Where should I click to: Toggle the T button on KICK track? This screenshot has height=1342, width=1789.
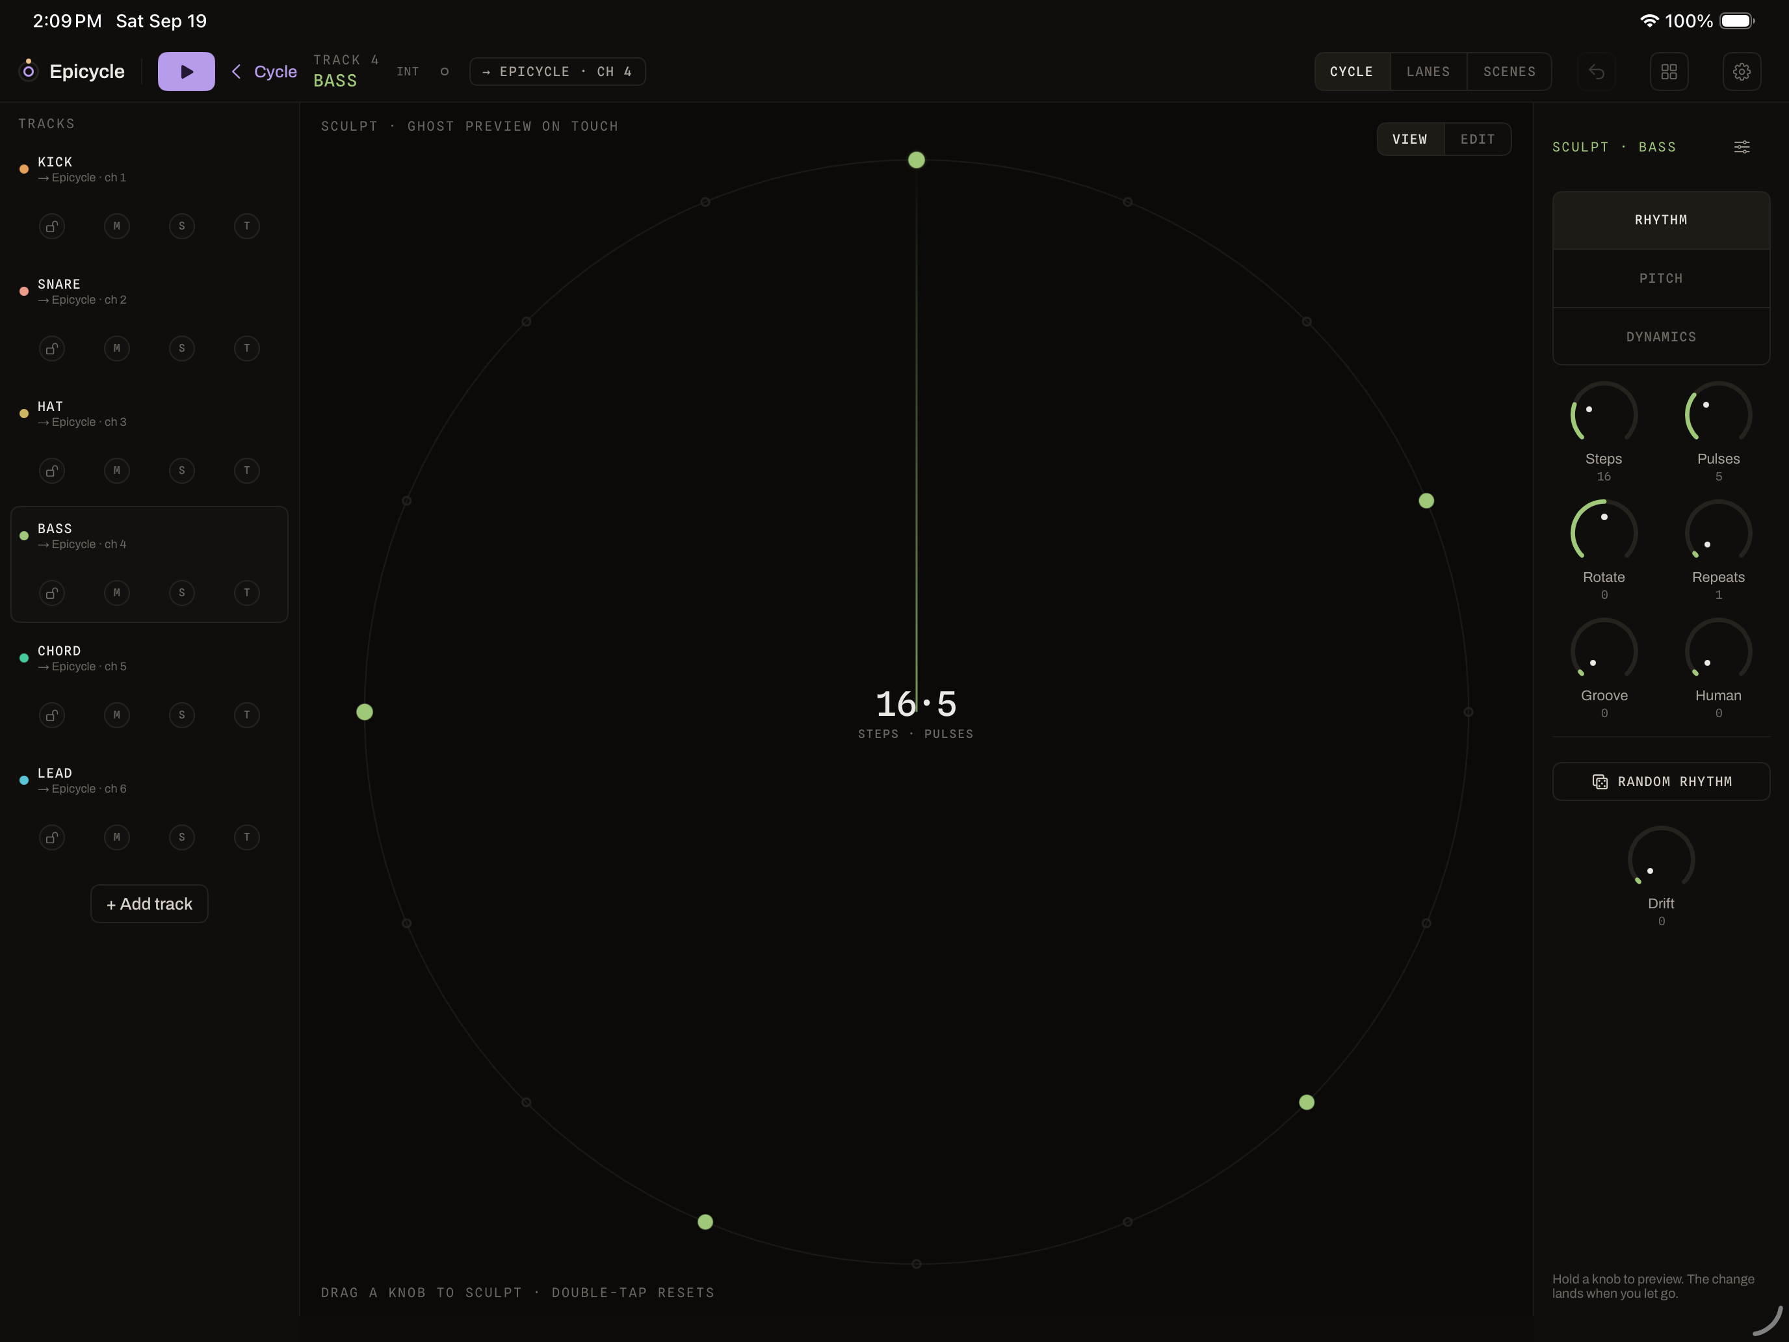click(x=246, y=226)
